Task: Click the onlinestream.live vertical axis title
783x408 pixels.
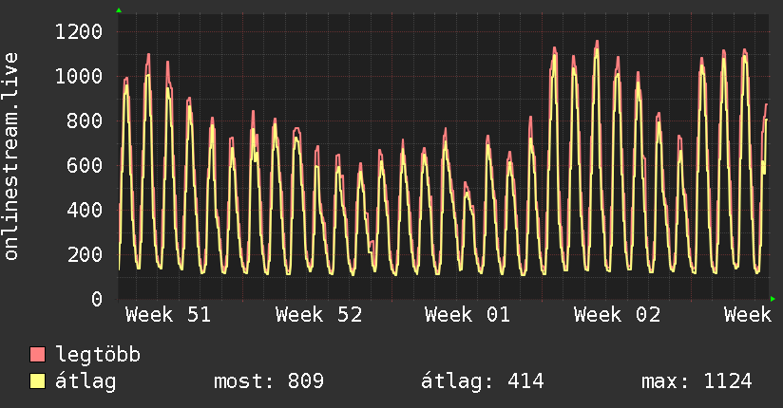Action: coord(12,157)
